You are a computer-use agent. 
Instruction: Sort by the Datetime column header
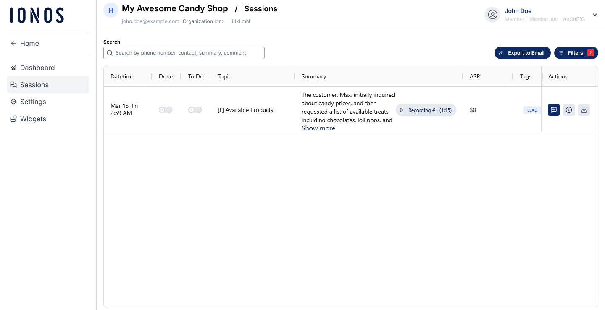122,76
